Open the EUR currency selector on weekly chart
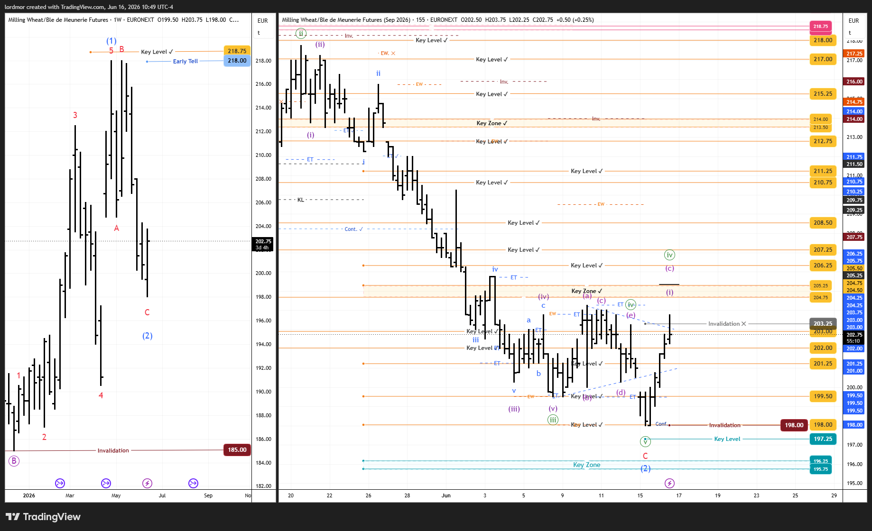Screen dimensions: 872x531 click(263, 21)
